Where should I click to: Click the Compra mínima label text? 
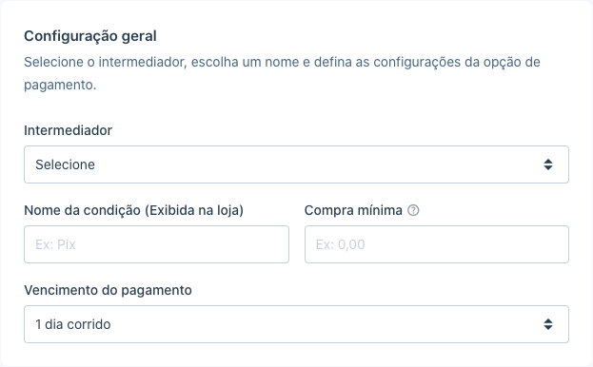click(353, 210)
